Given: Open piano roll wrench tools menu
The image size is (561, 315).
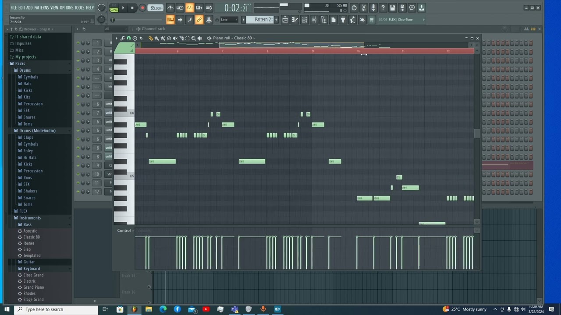Looking at the screenshot, I should click(122, 38).
